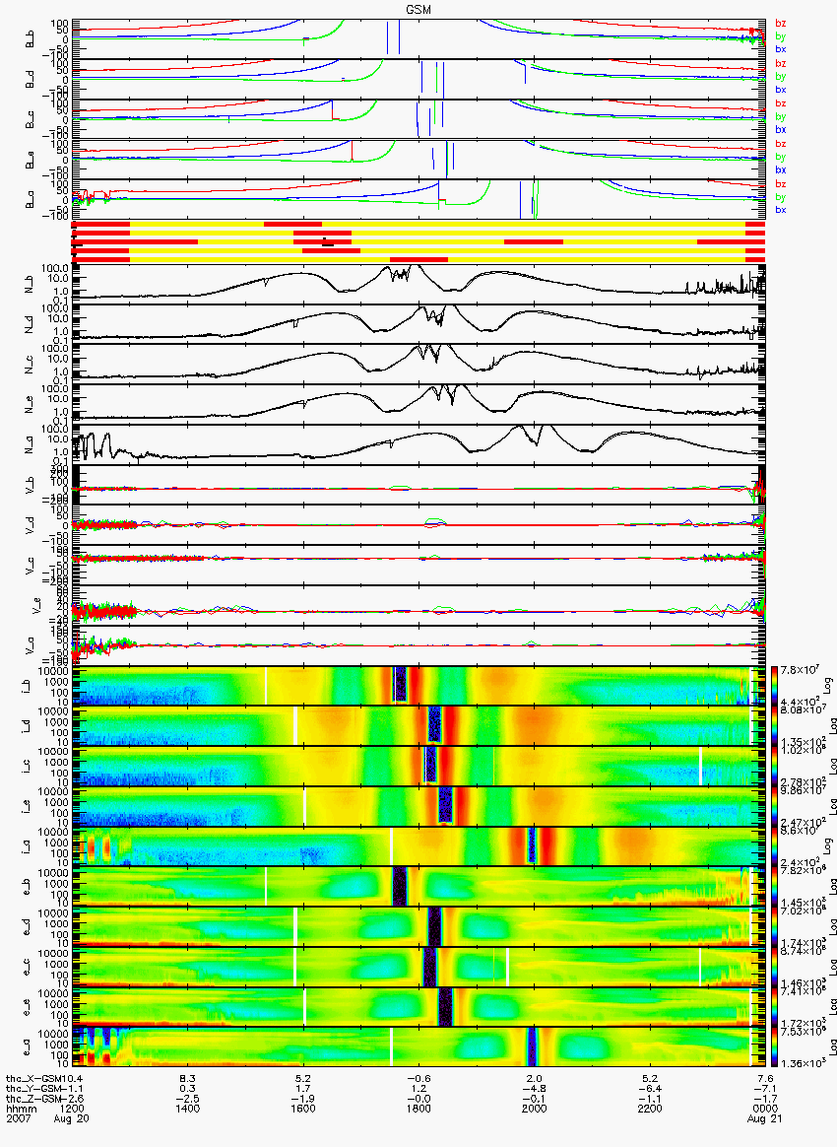Click the red segment near 1800 in status bars

418,260
